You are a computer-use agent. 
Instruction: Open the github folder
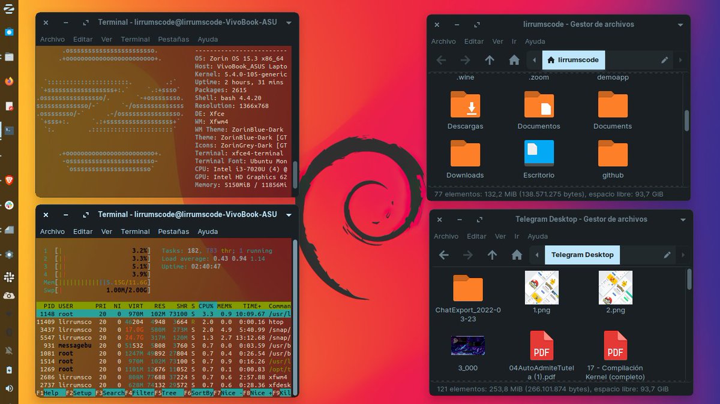[613, 160]
